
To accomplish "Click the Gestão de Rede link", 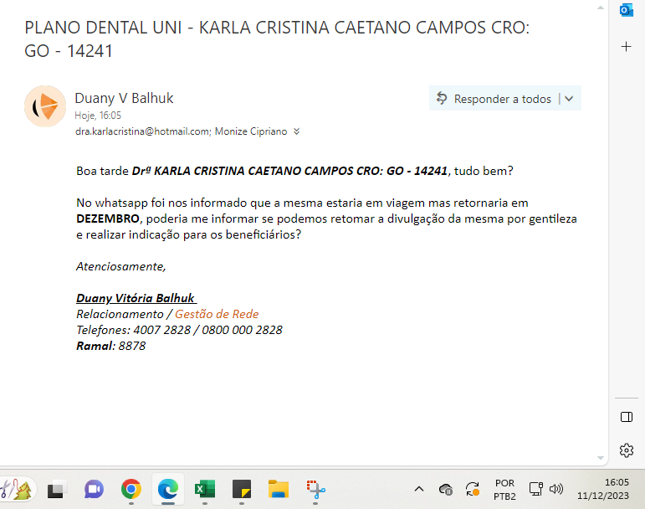I will (217, 314).
